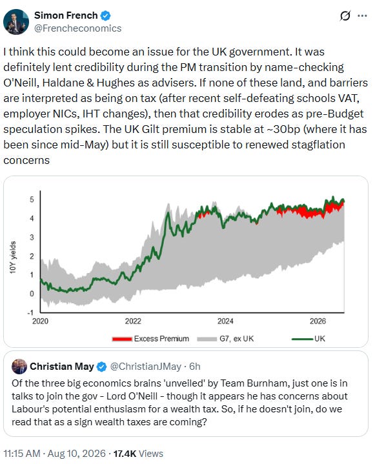The width and height of the screenshot is (375, 464).
Task: Open Simon French's profile avatar
Action: tap(16, 21)
